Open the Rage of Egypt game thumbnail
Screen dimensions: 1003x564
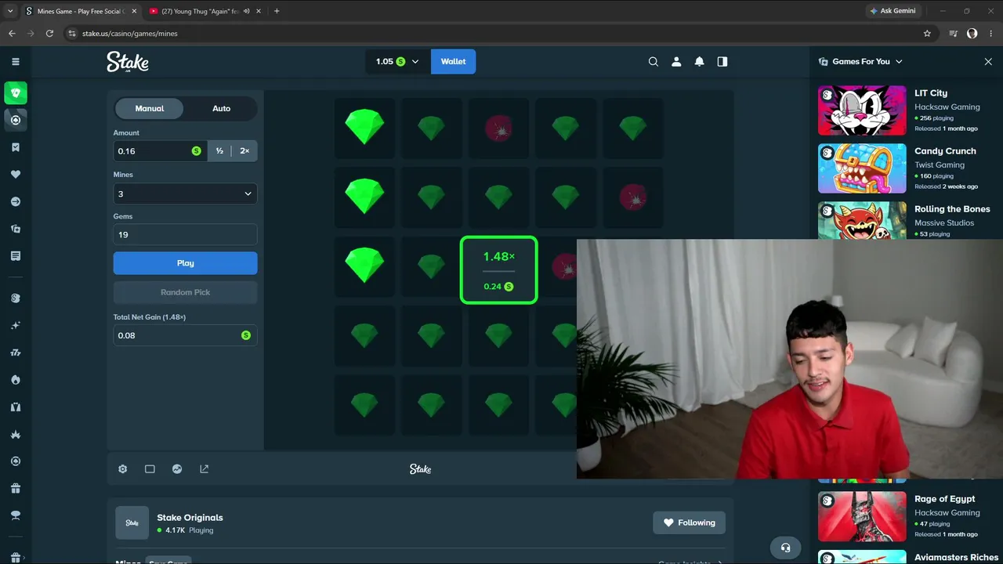pyautogui.click(x=862, y=516)
